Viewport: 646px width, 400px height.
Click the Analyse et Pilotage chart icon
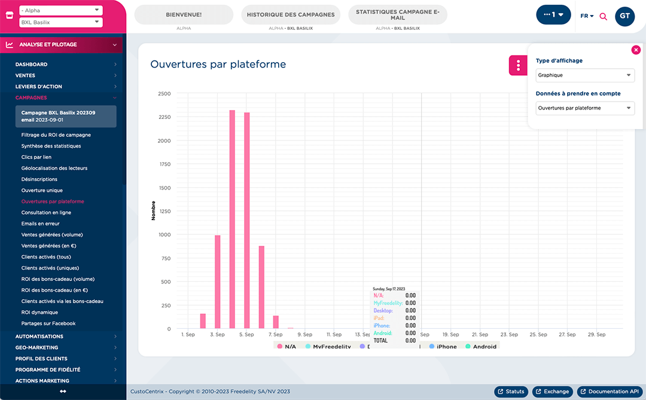(x=10, y=45)
